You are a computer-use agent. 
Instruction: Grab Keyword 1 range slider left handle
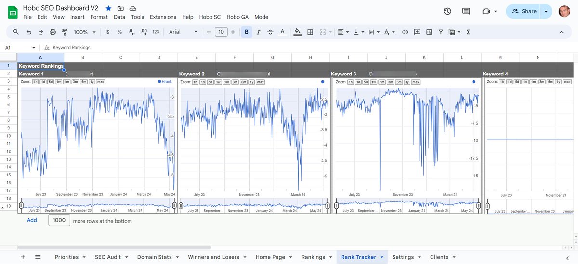(21, 206)
